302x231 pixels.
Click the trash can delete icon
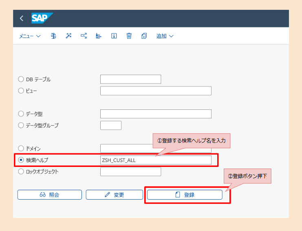pos(129,36)
